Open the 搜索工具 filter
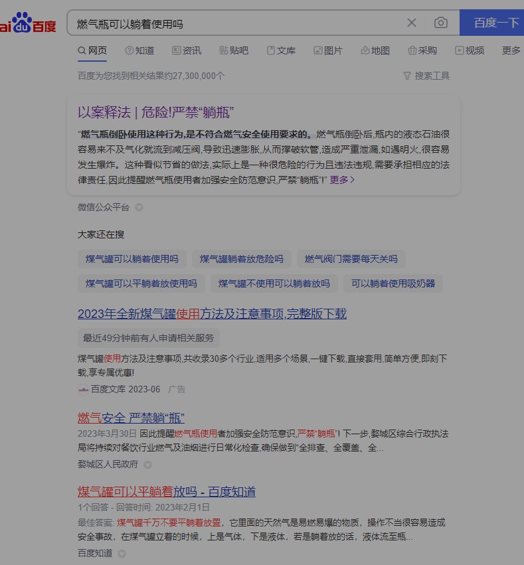 click(426, 76)
